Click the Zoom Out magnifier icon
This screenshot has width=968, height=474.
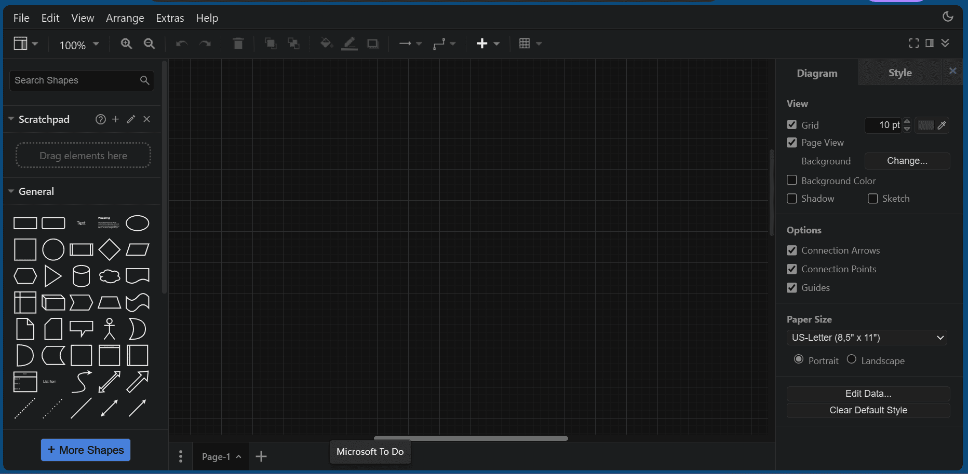click(150, 44)
